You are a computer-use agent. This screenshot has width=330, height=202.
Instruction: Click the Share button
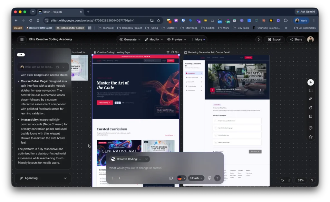click(x=296, y=40)
